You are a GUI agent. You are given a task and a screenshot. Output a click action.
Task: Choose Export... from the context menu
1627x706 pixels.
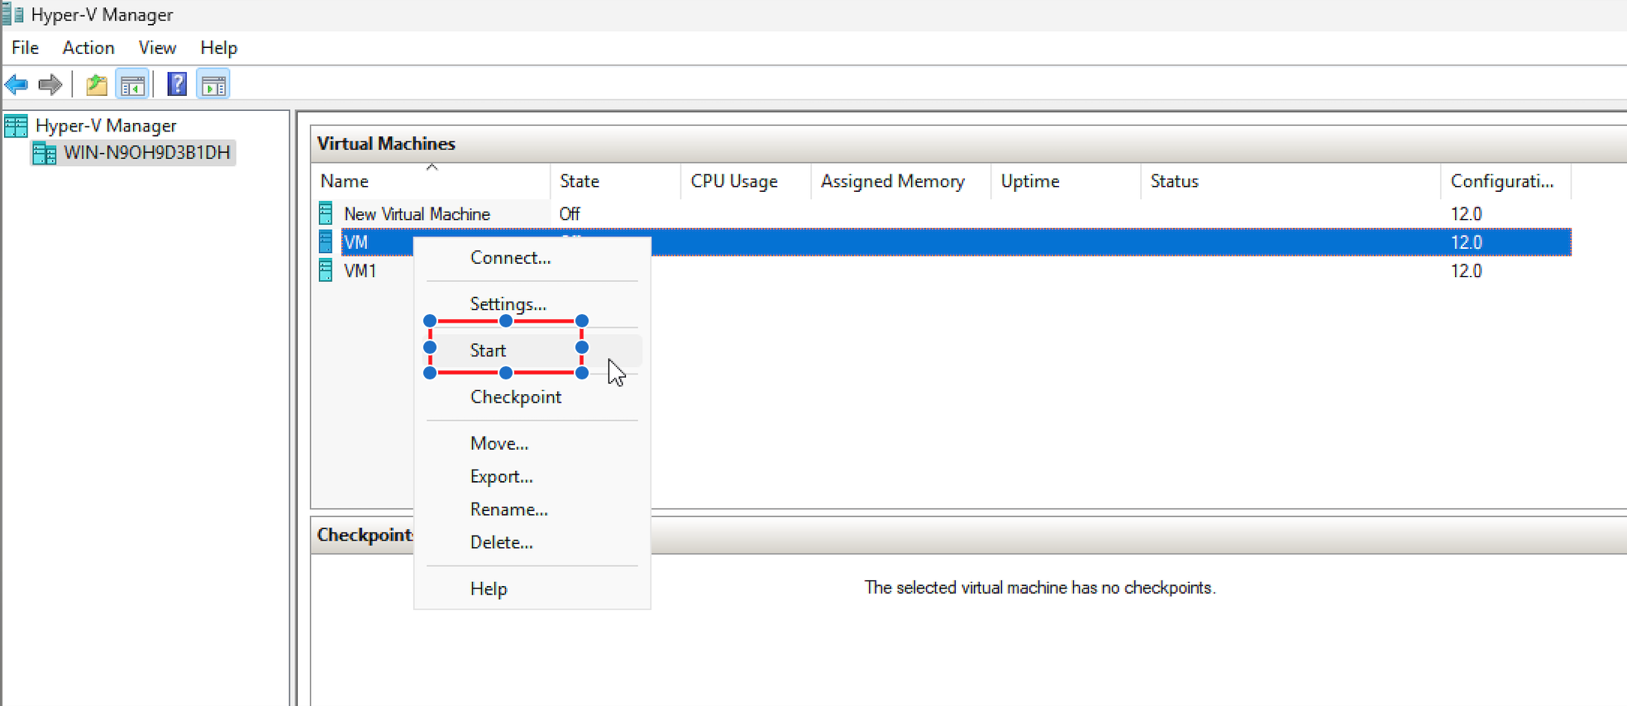(532, 476)
